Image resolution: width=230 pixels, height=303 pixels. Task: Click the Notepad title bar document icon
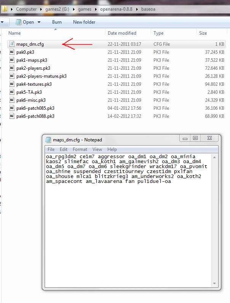pyautogui.click(x=48, y=140)
